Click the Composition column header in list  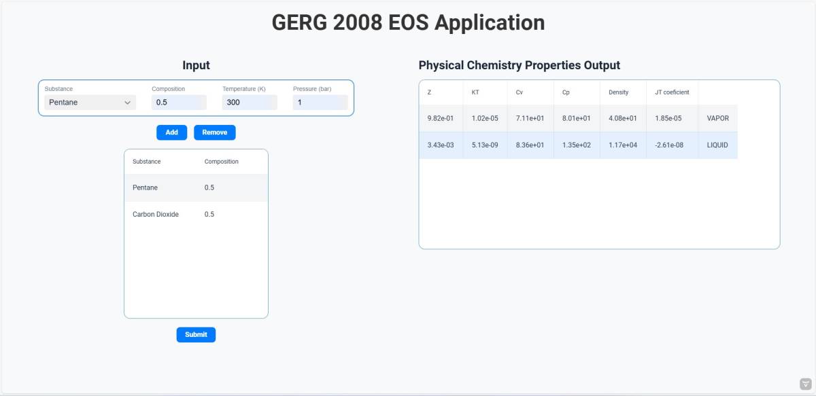[x=222, y=162]
